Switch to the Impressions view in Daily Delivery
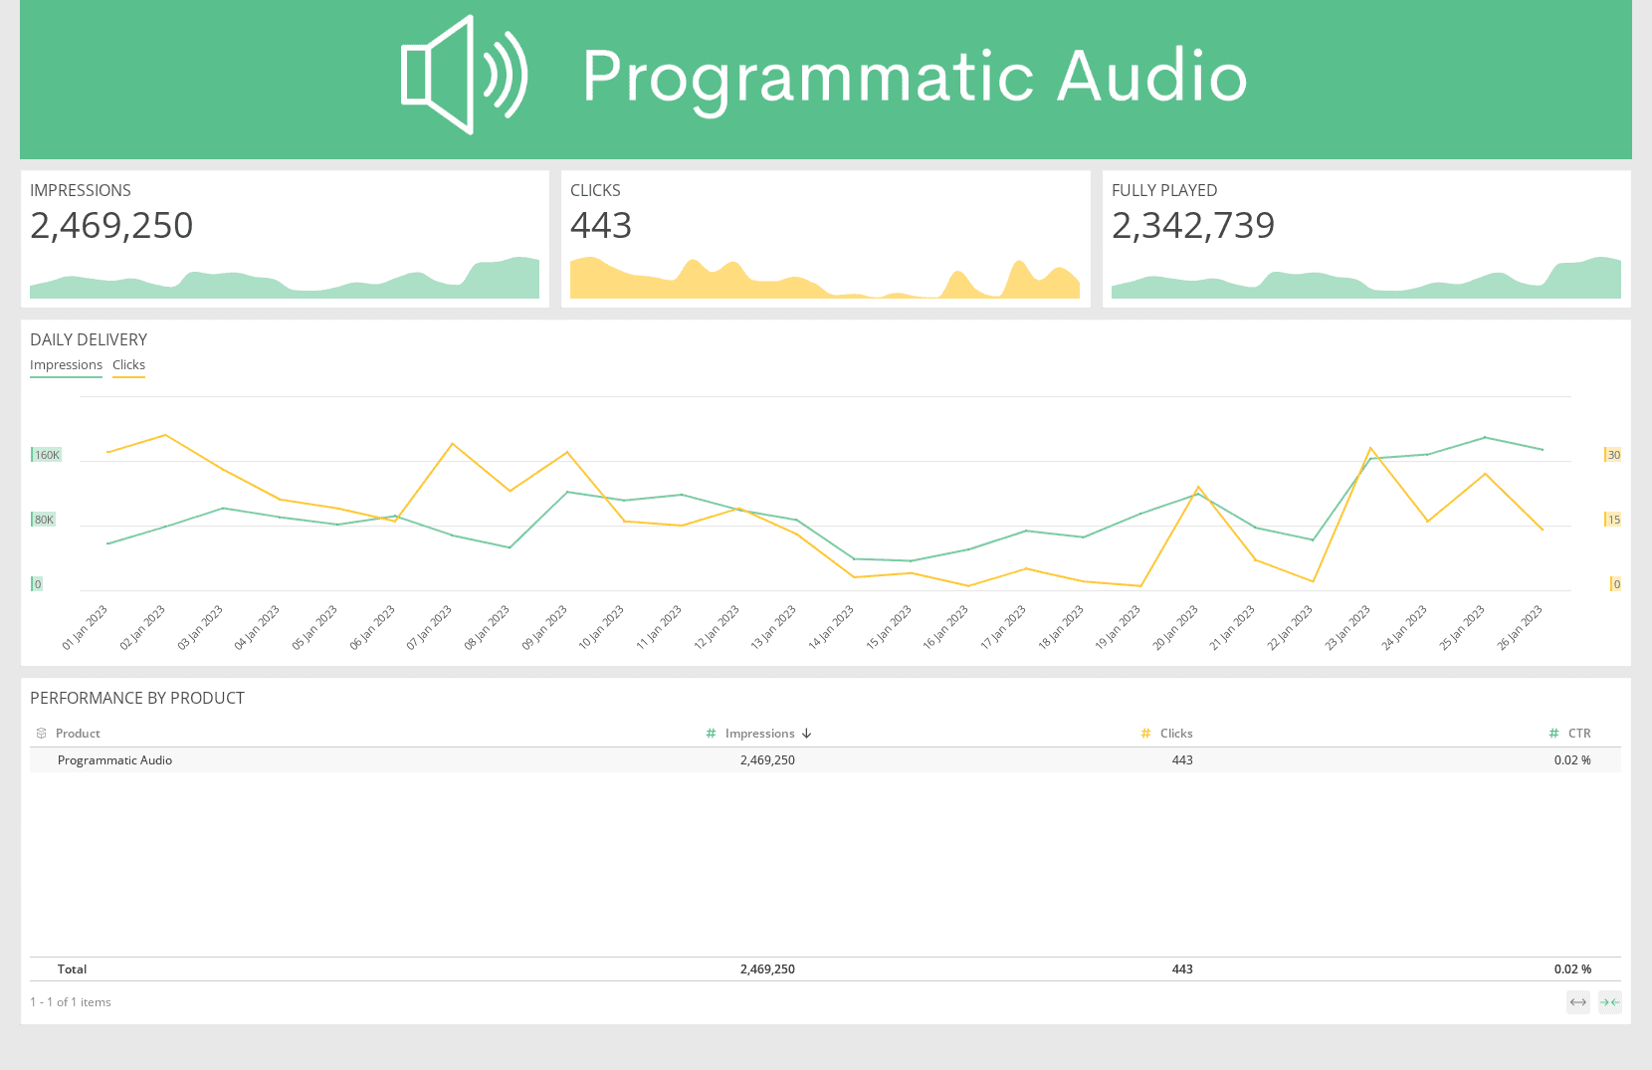Viewport: 1652px width, 1070px height. [66, 364]
